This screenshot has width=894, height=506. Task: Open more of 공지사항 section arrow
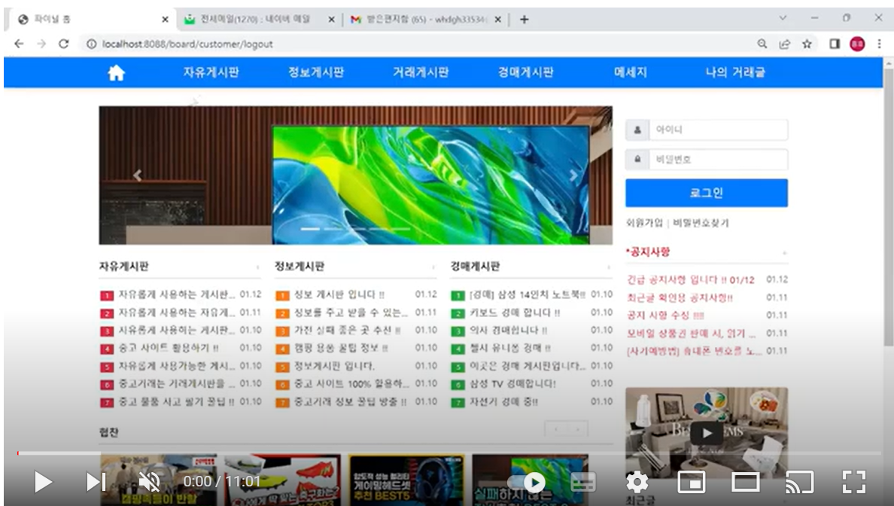point(785,252)
